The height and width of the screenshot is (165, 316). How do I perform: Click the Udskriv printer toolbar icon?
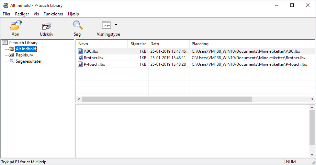click(x=47, y=26)
